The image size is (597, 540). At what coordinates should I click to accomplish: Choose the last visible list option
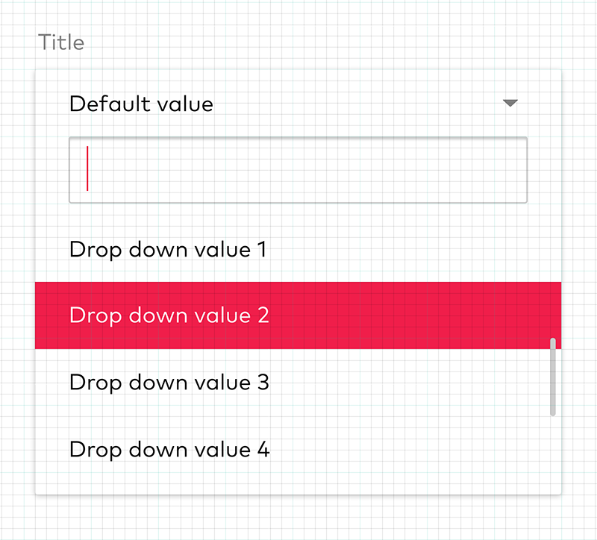169,449
